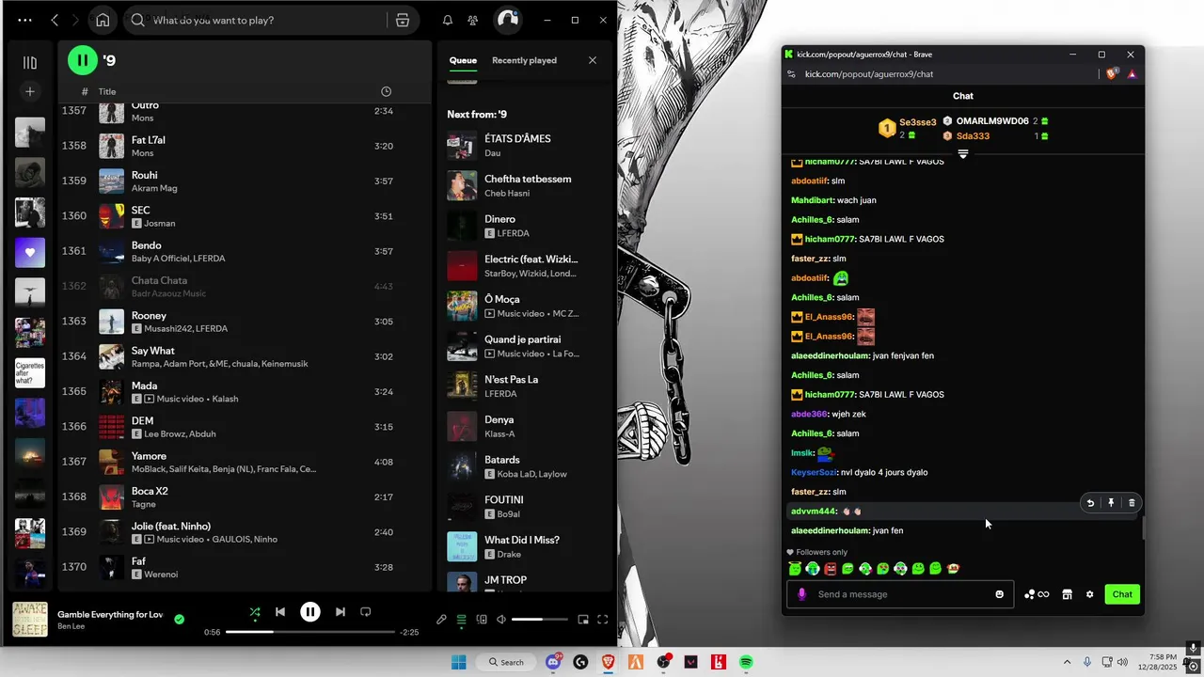1204x677 pixels.
Task: Reply to advvm444 message with the arrow icon
Action: (x=1090, y=503)
